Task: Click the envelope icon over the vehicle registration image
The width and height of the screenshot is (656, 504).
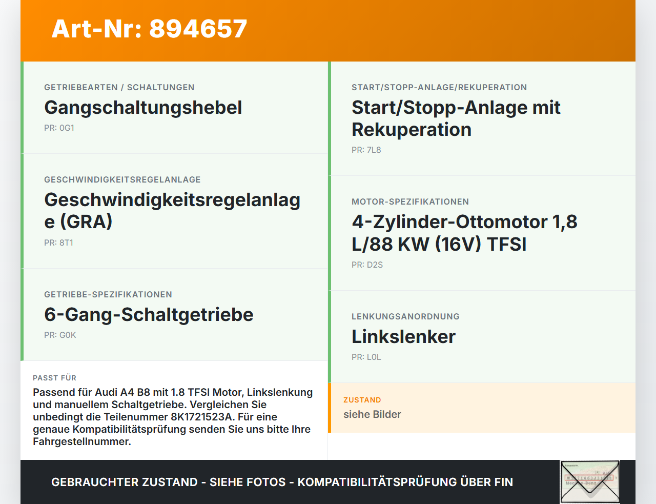Action: coord(590,482)
